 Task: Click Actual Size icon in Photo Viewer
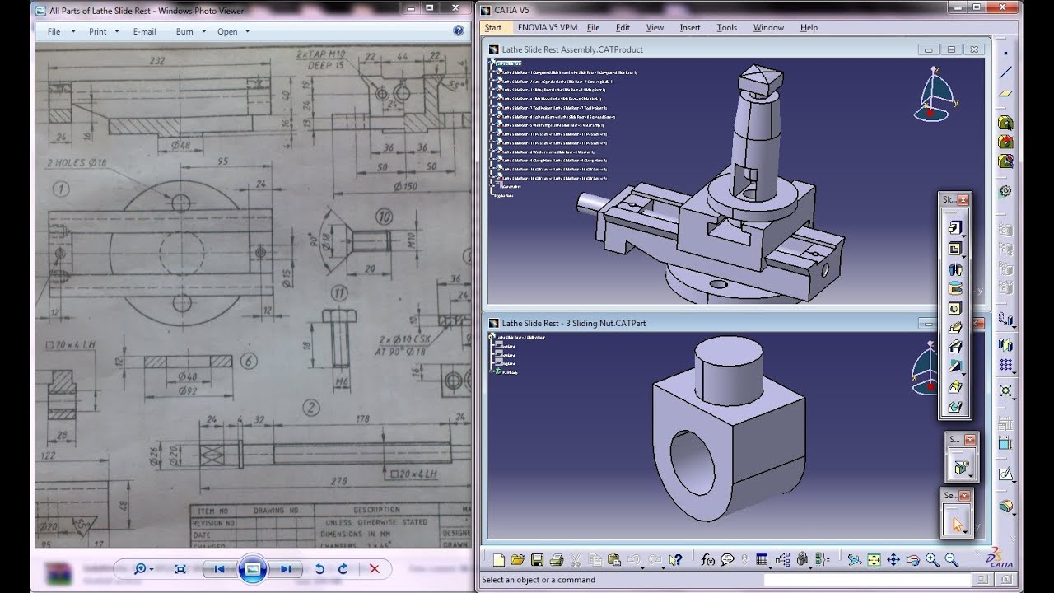(x=180, y=568)
